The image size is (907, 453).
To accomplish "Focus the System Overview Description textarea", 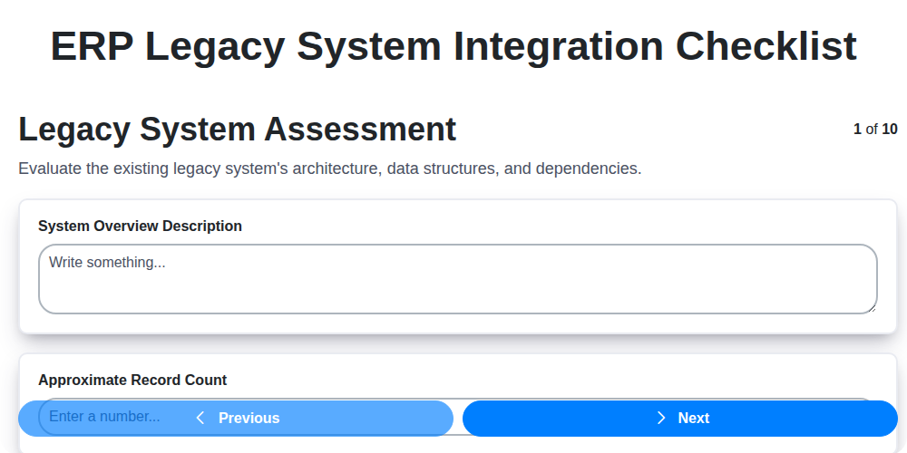I will [x=457, y=279].
